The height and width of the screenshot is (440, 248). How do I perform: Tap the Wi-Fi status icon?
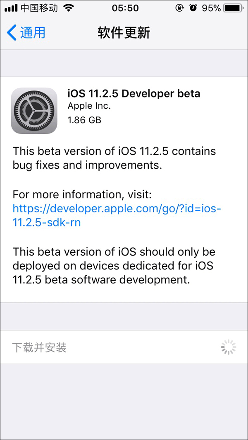[x=69, y=8]
